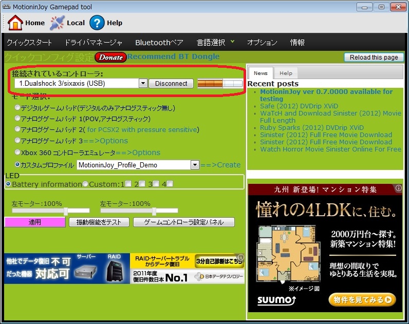The width and height of the screenshot is (409, 324).
Task: Open the Recommend BT Dongle link
Action: (x=174, y=56)
